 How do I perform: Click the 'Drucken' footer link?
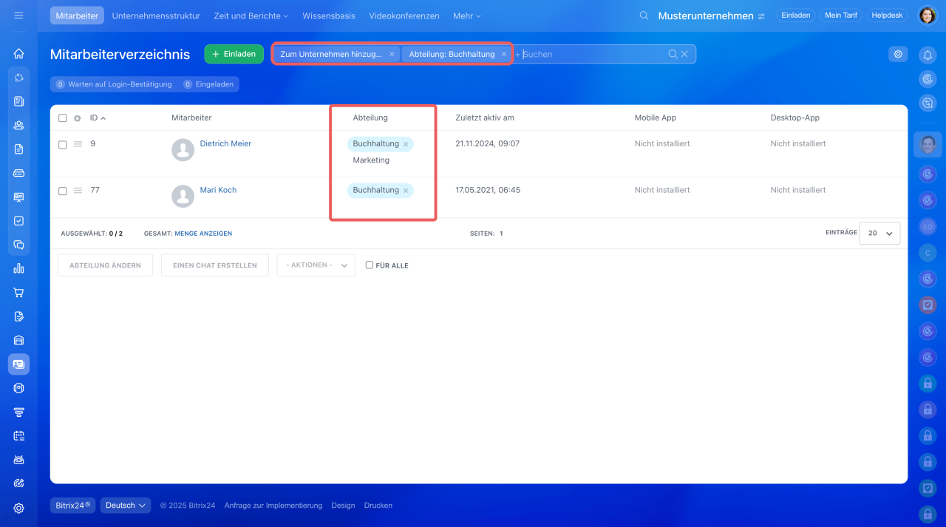(378, 506)
